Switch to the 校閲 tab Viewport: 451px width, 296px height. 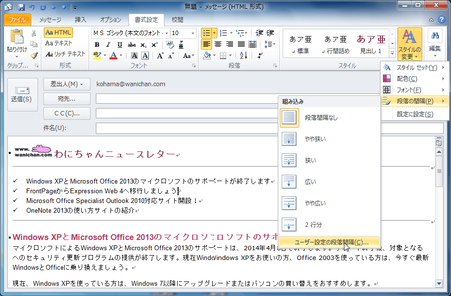pyautogui.click(x=177, y=20)
